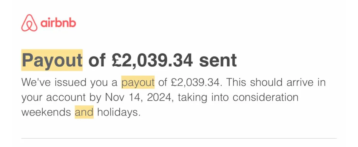Click the word sent in the heading

218,60
